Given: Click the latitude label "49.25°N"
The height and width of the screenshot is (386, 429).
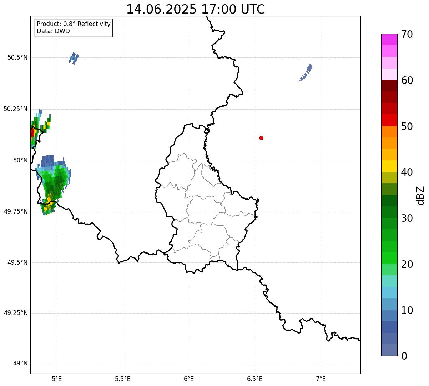Looking at the screenshot, I should pyautogui.click(x=15, y=313).
